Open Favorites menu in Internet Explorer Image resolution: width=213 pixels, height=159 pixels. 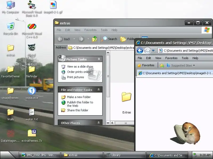point(171,58)
